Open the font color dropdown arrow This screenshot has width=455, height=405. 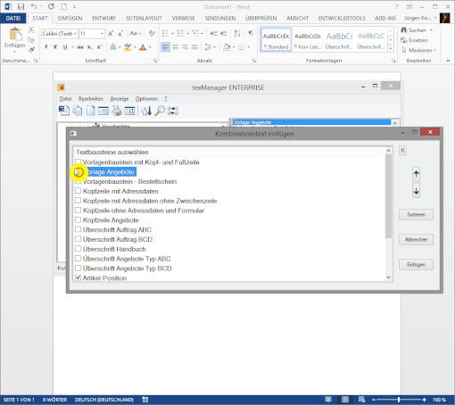[150, 47]
